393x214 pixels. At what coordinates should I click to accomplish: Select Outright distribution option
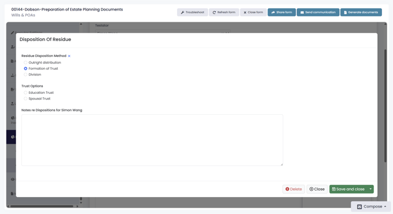(x=25, y=62)
